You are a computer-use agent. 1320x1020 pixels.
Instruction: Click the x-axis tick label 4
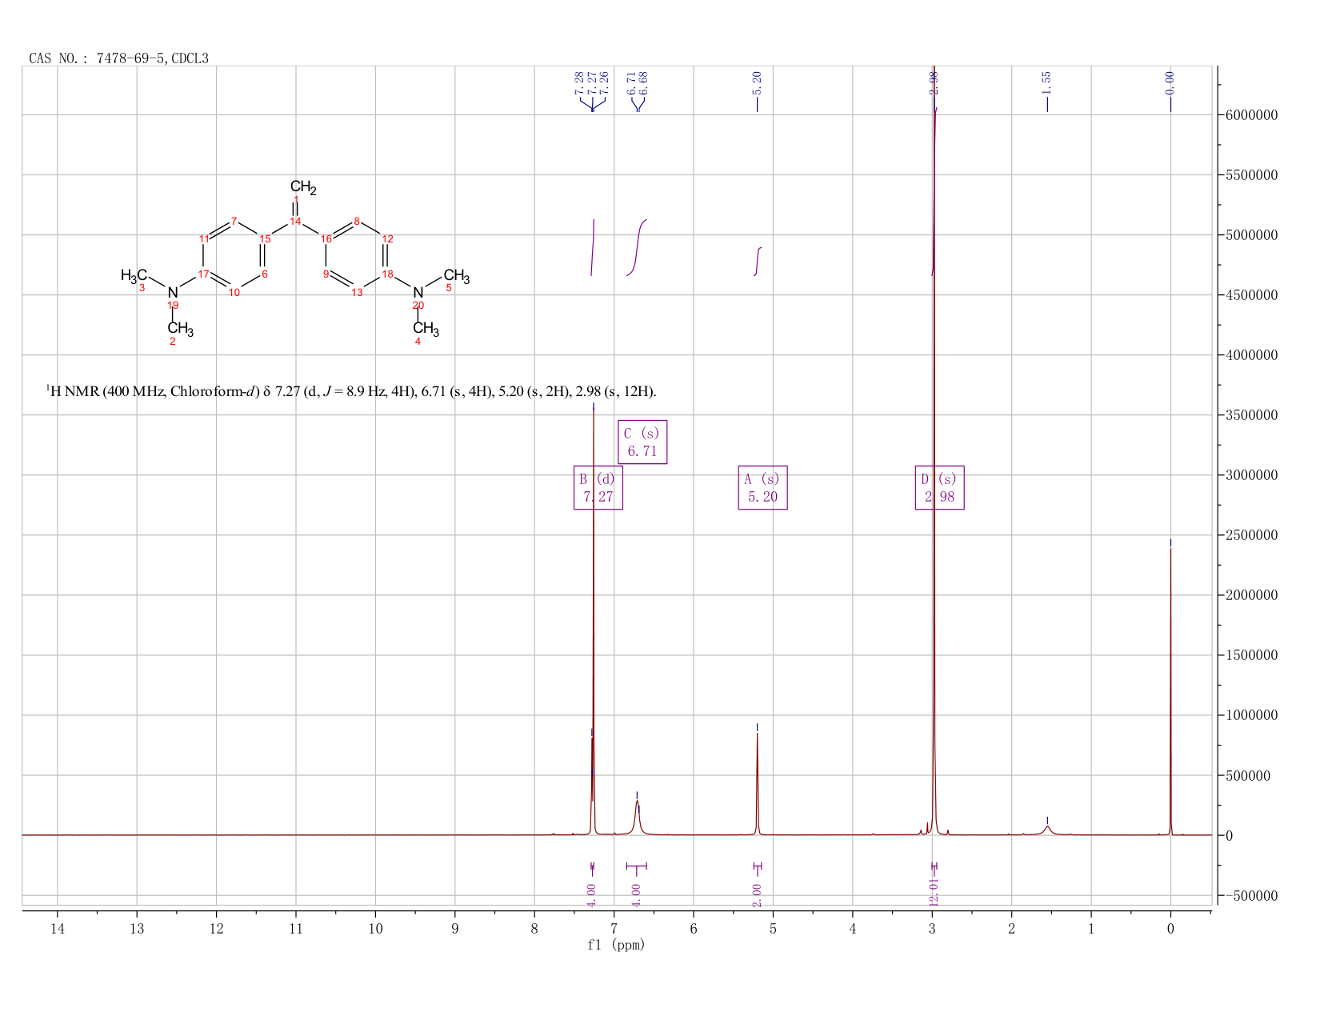853,928
